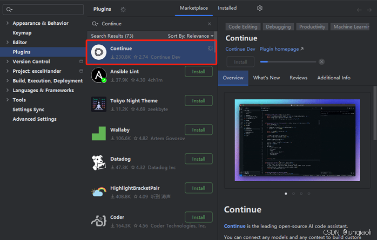Click the disabled Install button for Continue

240,62
